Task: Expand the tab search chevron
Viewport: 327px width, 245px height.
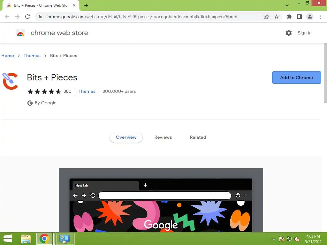Action: [x=287, y=5]
